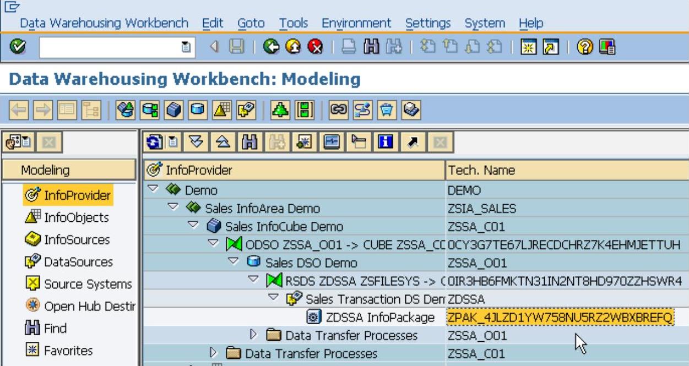Image resolution: width=689 pixels, height=366 pixels.
Task: Open the System menu
Action: 485,23
